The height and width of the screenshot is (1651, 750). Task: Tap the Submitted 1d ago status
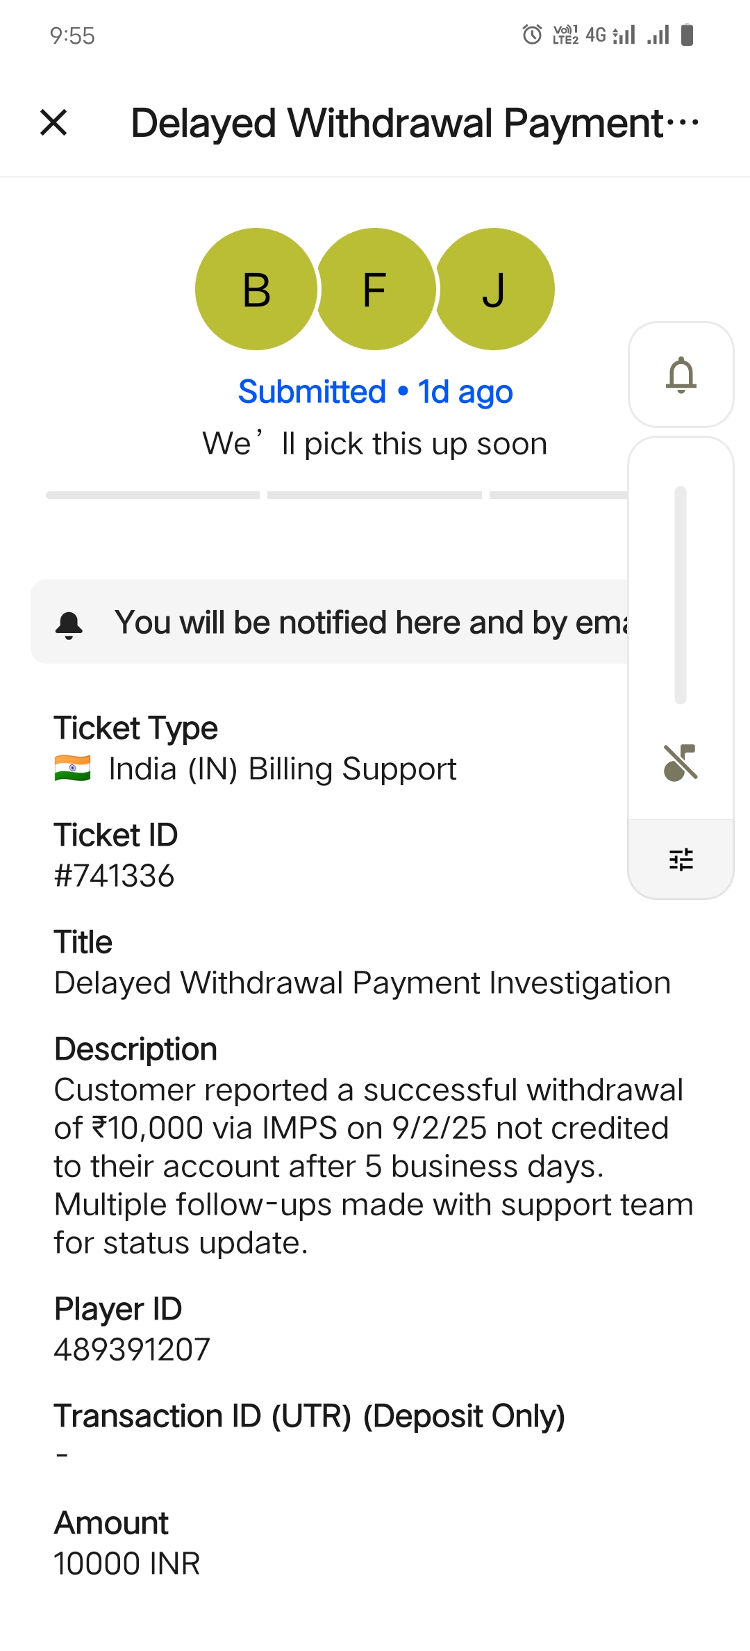pyautogui.click(x=375, y=392)
